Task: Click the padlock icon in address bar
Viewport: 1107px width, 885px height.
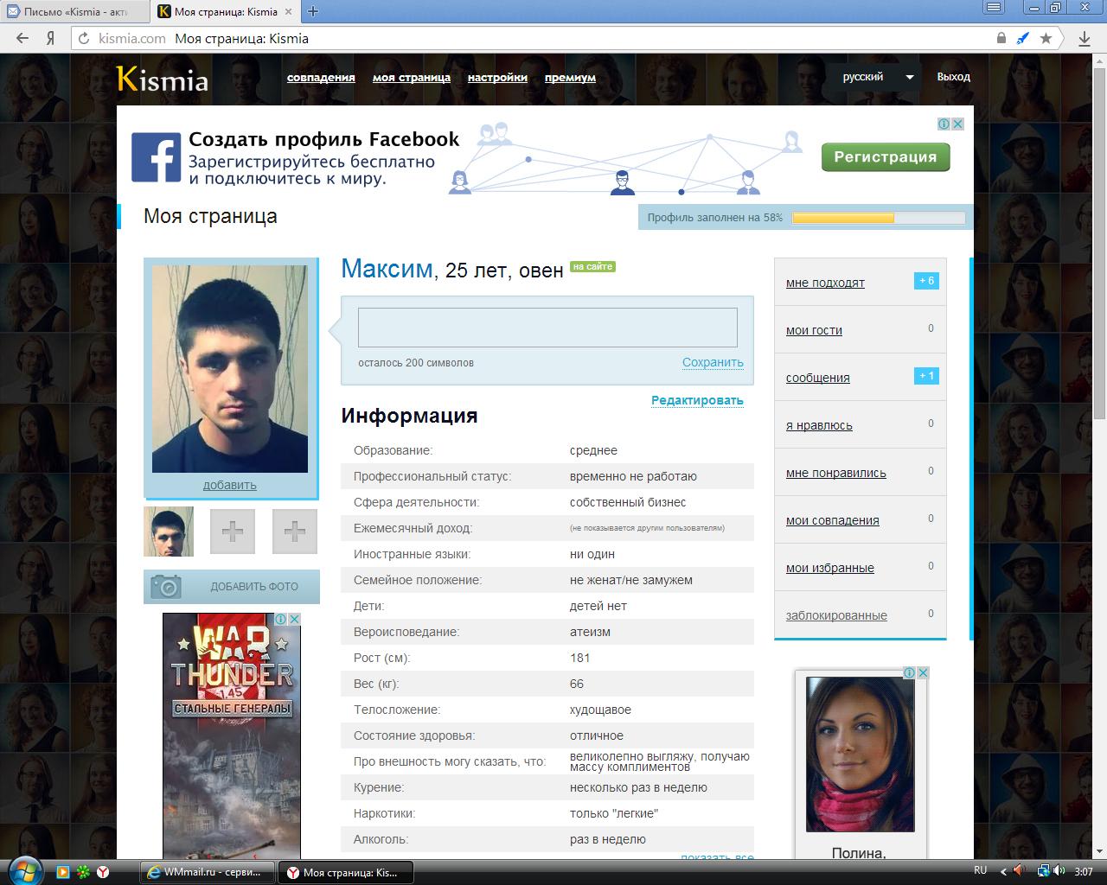Action: coord(1001,38)
